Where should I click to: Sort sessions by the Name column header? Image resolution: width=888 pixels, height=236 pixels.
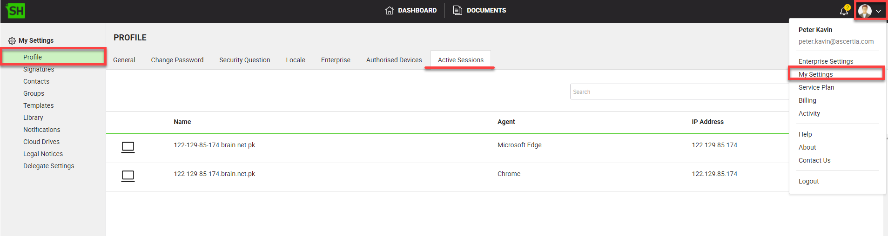[182, 122]
